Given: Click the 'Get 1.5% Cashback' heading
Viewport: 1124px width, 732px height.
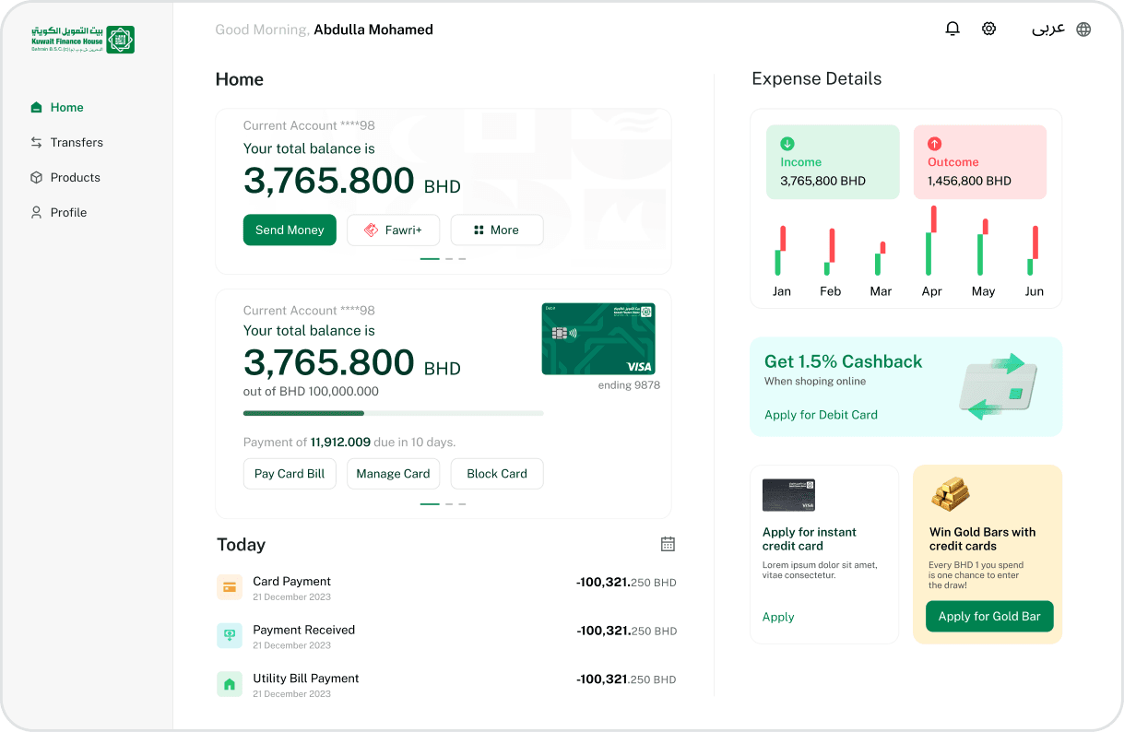Looking at the screenshot, I should pyautogui.click(x=843, y=361).
